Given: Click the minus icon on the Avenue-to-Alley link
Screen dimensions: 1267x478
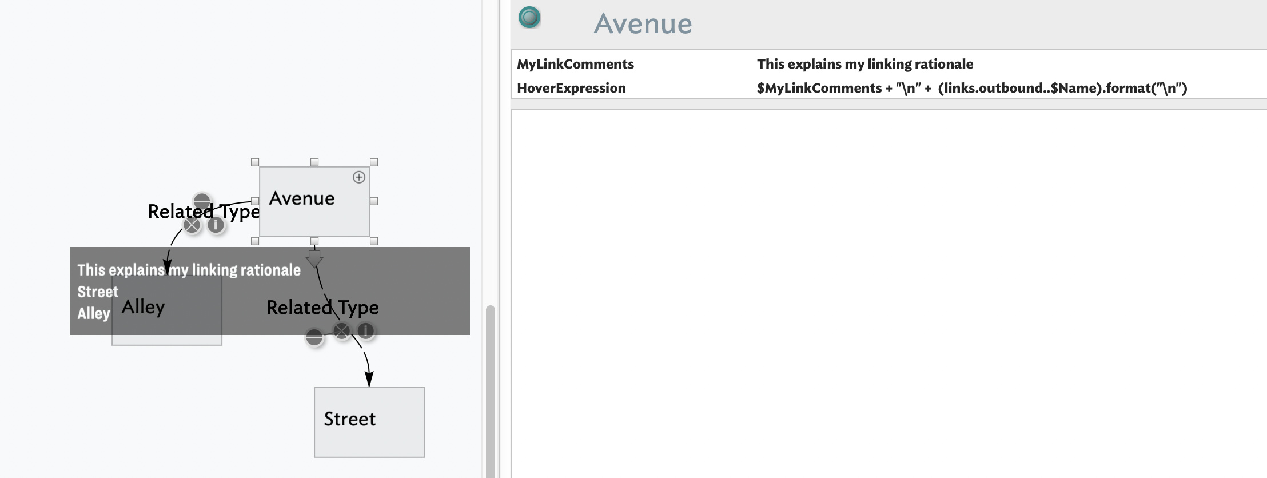Looking at the screenshot, I should coord(202,201).
